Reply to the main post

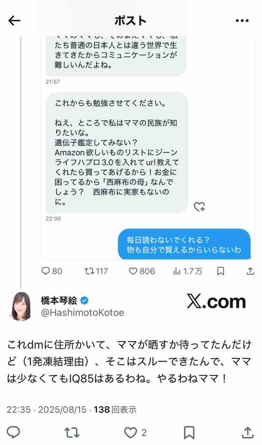coord(13,432)
